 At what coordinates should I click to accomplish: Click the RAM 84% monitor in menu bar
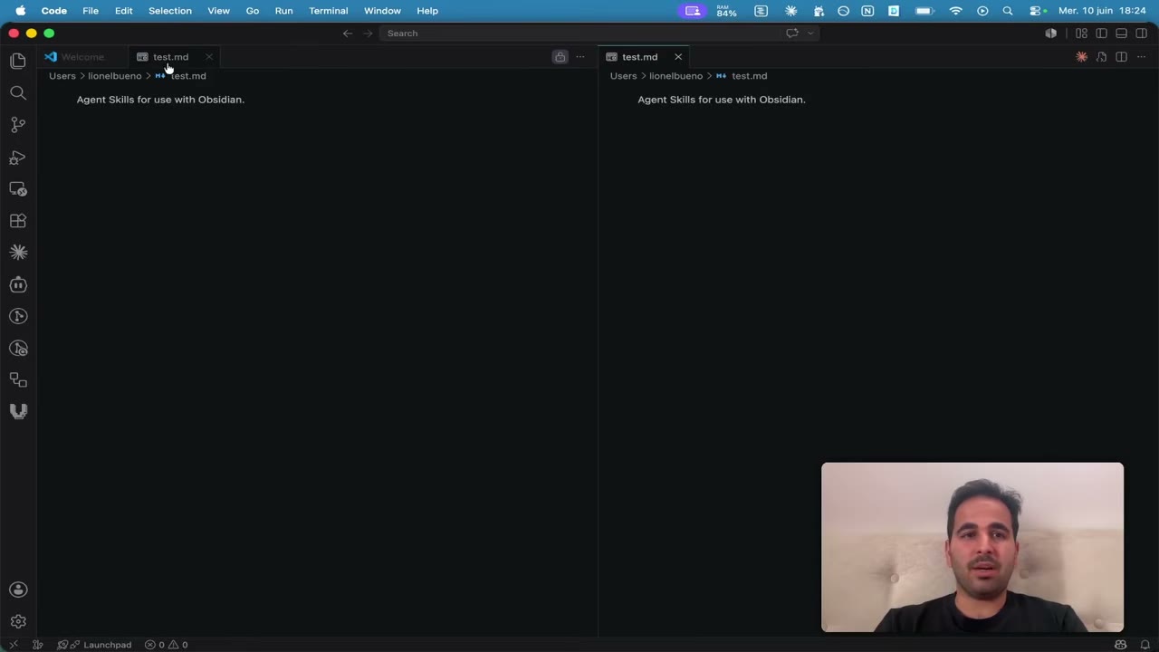pos(726,11)
